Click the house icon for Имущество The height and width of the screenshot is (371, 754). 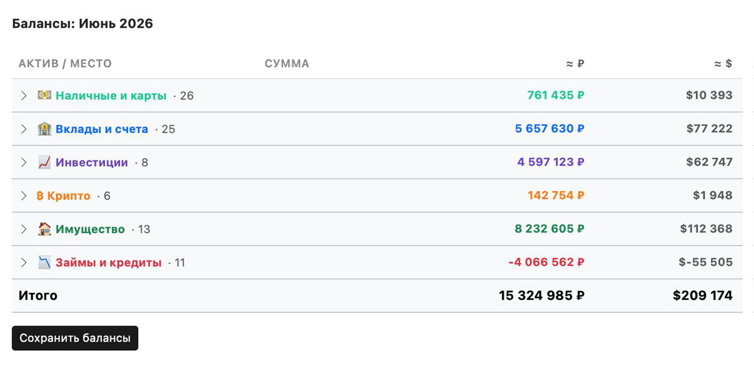(45, 229)
